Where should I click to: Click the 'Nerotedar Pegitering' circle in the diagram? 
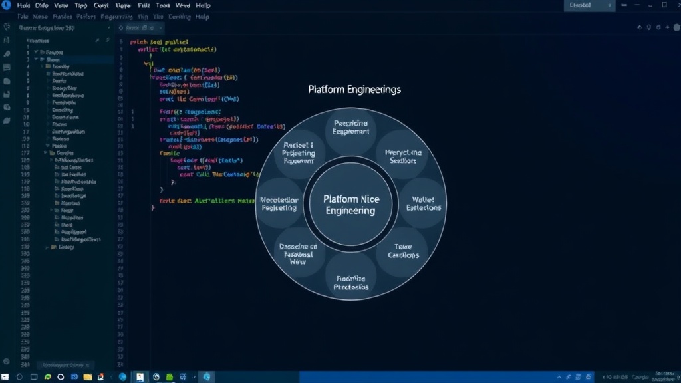[x=279, y=204]
